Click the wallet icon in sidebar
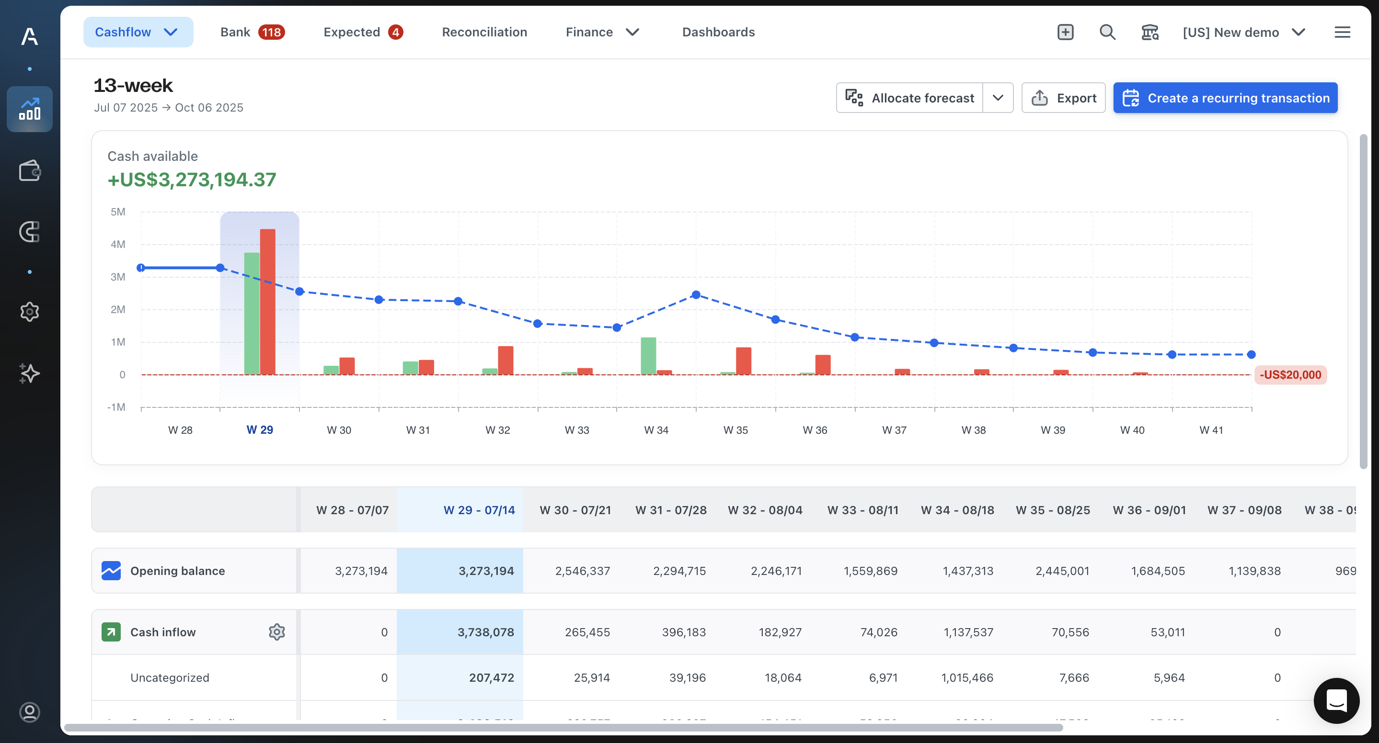This screenshot has height=743, width=1379. pyautogui.click(x=29, y=171)
